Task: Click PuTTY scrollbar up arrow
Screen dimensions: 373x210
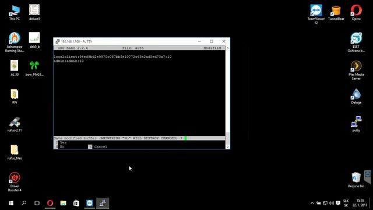Action: tap(228, 48)
